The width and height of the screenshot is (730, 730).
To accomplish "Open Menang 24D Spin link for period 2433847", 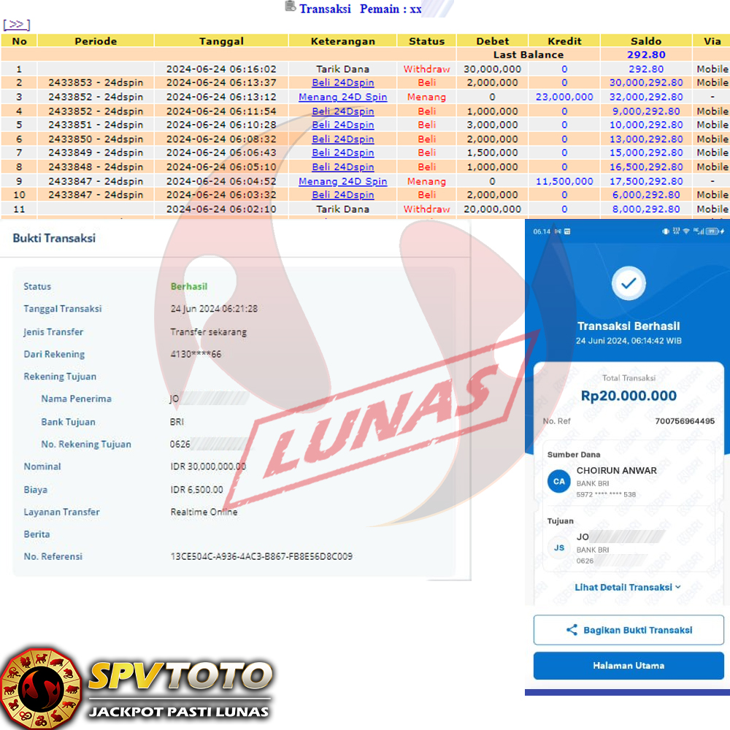I will 342,181.
